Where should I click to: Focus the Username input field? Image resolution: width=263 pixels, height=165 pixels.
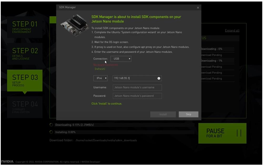(137, 87)
